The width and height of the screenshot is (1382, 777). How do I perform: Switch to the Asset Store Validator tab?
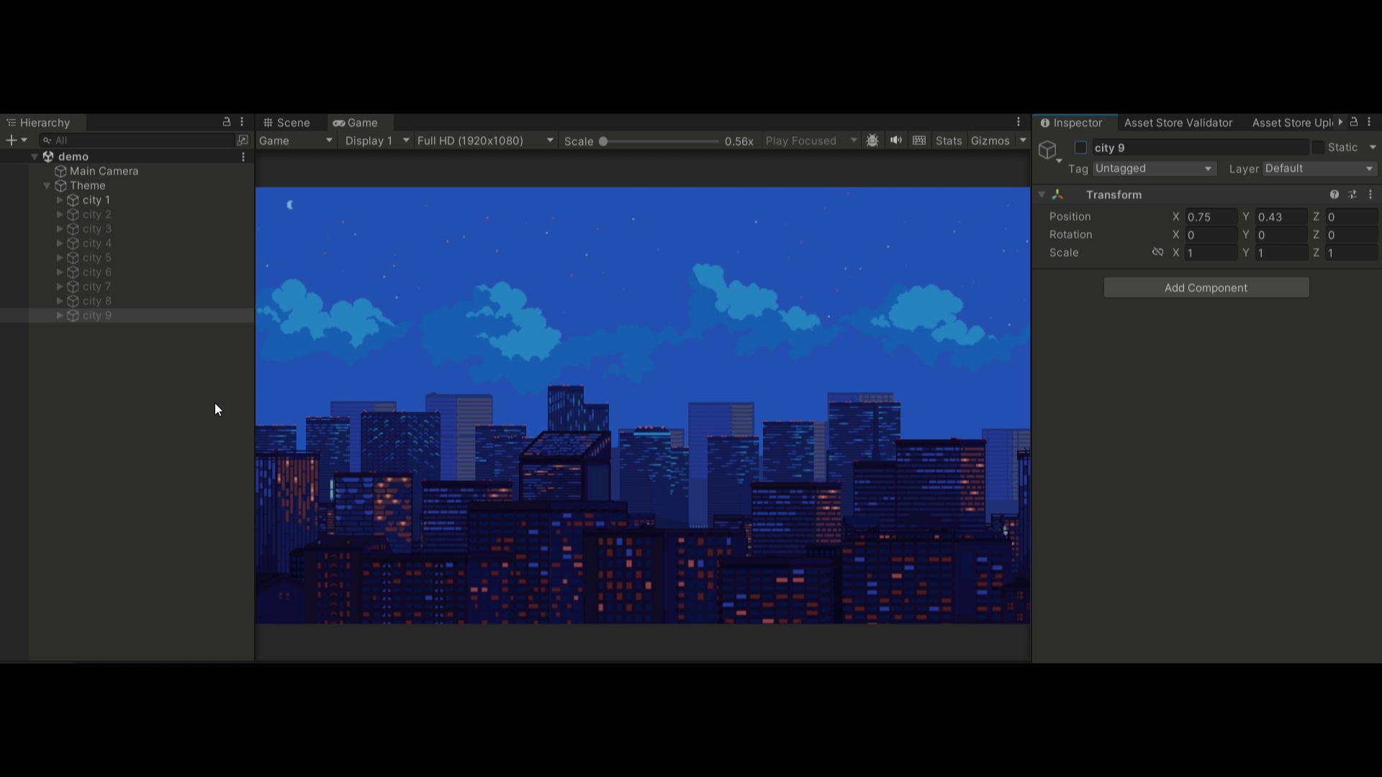(1178, 123)
